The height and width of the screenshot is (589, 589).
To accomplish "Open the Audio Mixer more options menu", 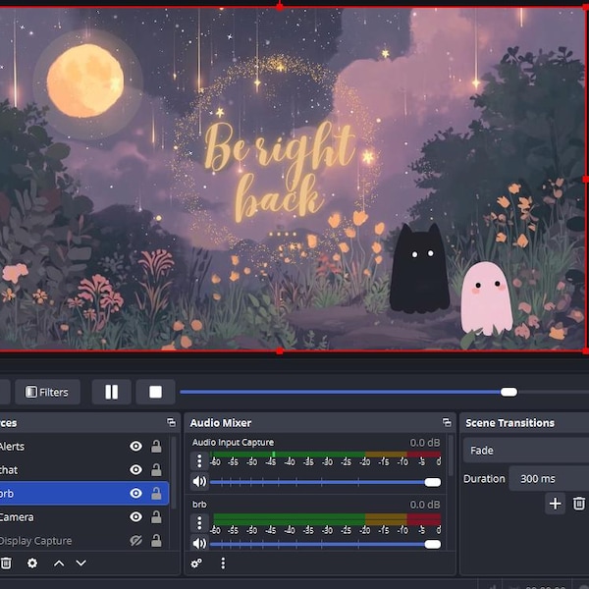I will [223, 563].
